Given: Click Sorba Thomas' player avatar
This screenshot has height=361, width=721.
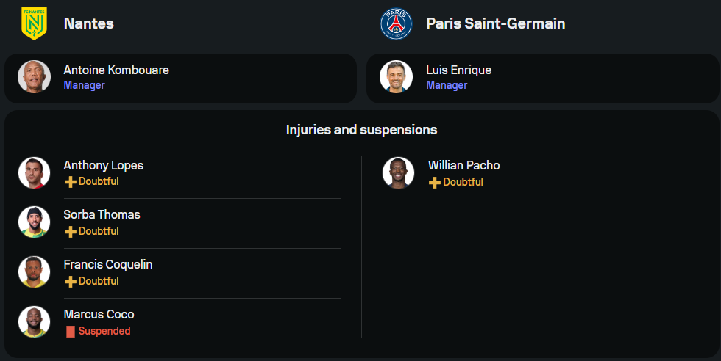Looking at the screenshot, I should tap(34, 222).
